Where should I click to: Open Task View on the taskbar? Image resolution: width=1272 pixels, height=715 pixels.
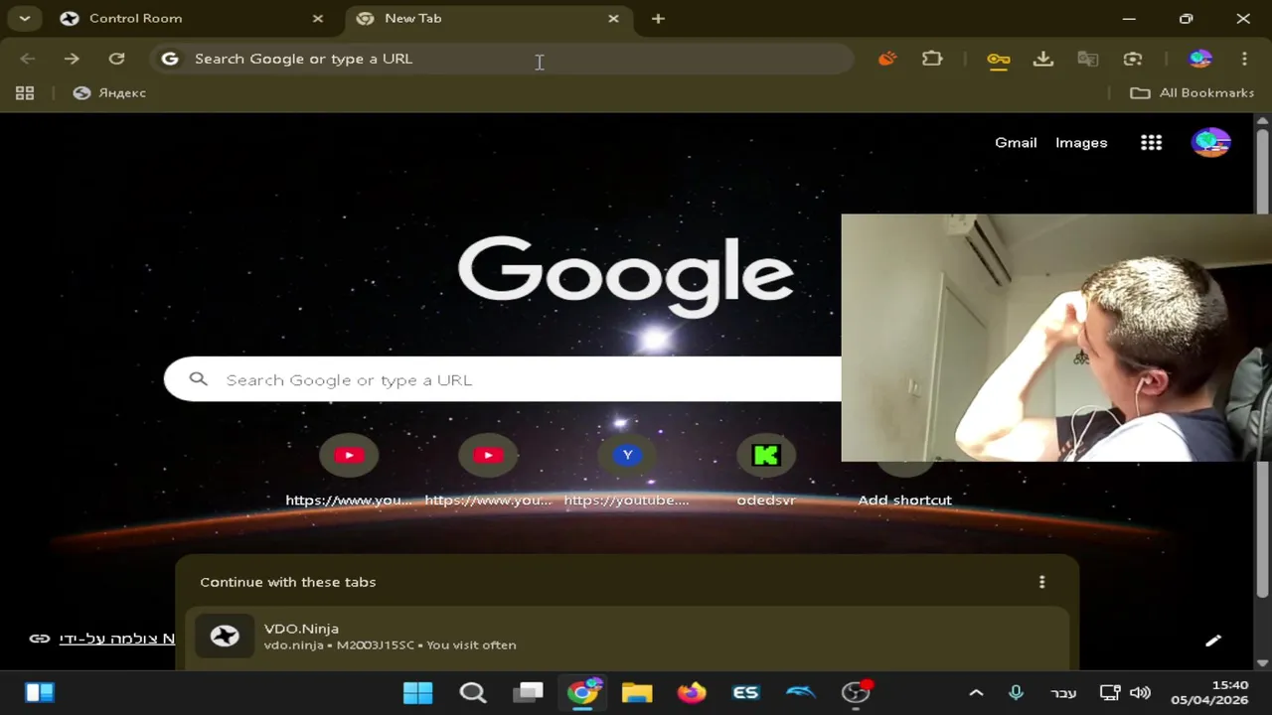pyautogui.click(x=529, y=692)
